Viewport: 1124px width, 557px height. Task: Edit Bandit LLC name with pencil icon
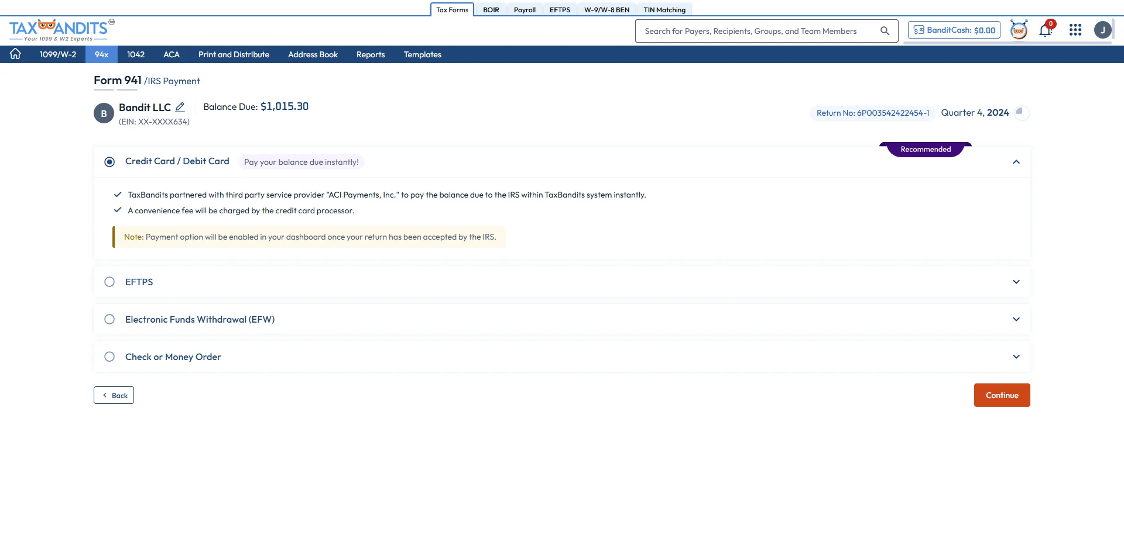point(180,107)
